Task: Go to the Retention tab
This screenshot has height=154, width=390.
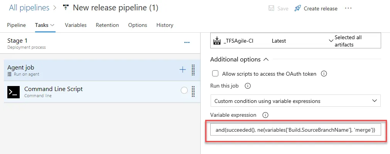Action: point(107,25)
